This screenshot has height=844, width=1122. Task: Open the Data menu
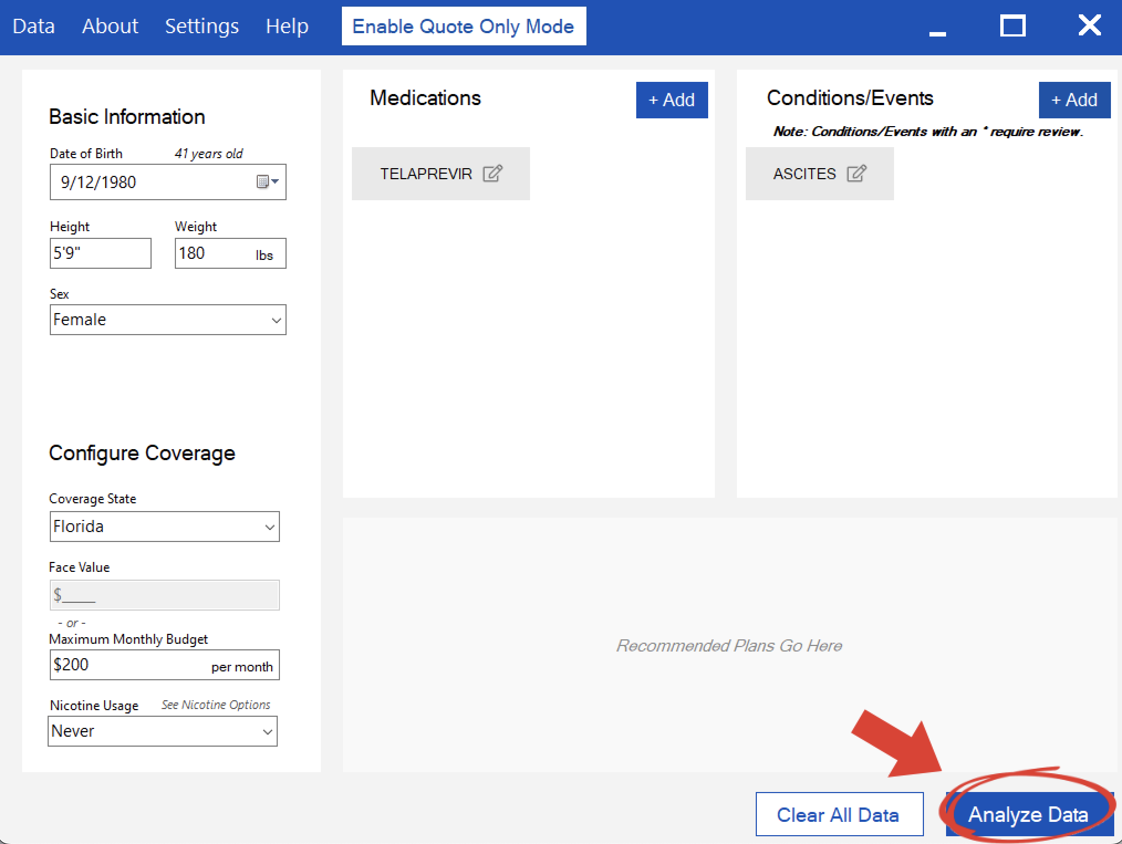(x=34, y=26)
